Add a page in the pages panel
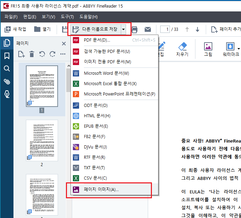 (x=21, y=54)
